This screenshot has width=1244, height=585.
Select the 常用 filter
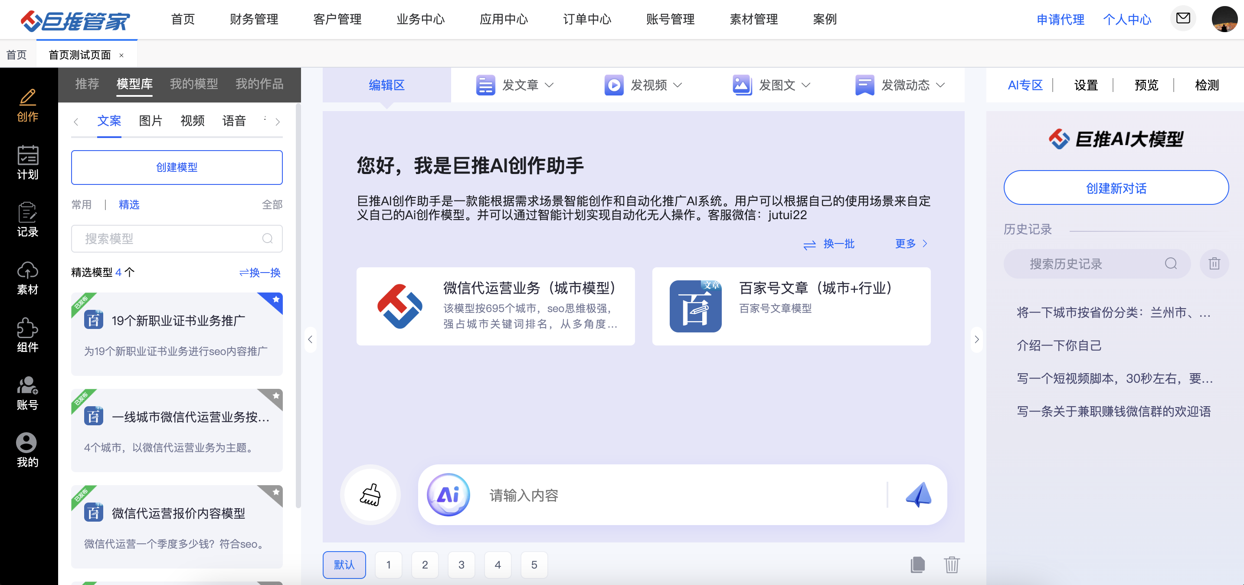(81, 204)
